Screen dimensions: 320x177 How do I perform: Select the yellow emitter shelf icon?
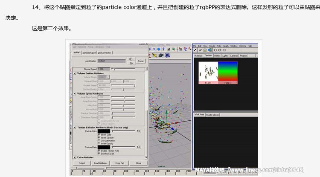pyautogui.click(x=154, y=55)
